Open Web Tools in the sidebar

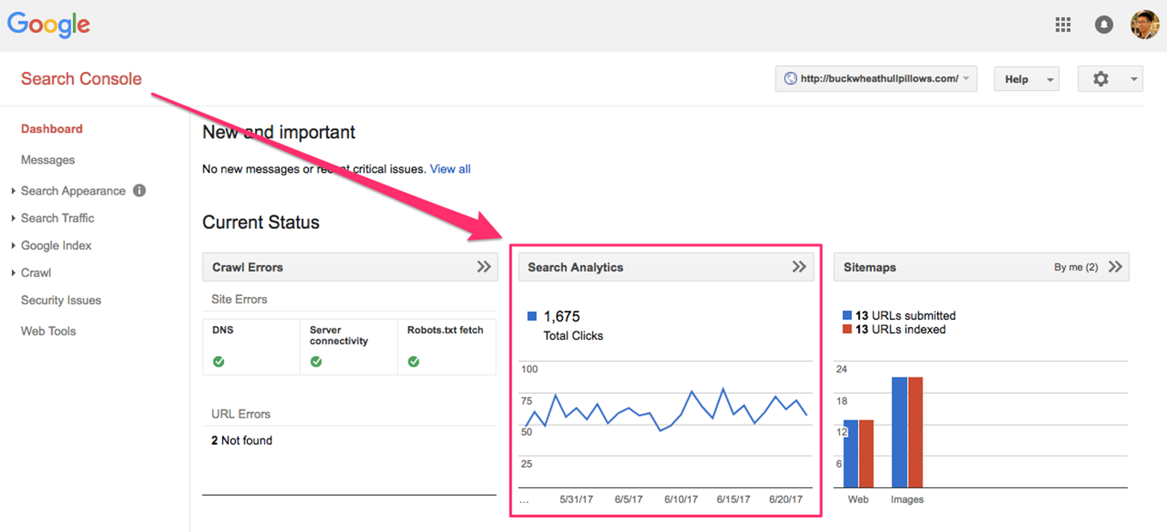[x=48, y=331]
